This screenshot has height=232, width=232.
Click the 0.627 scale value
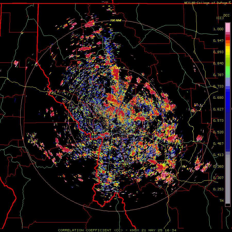tap(218, 109)
